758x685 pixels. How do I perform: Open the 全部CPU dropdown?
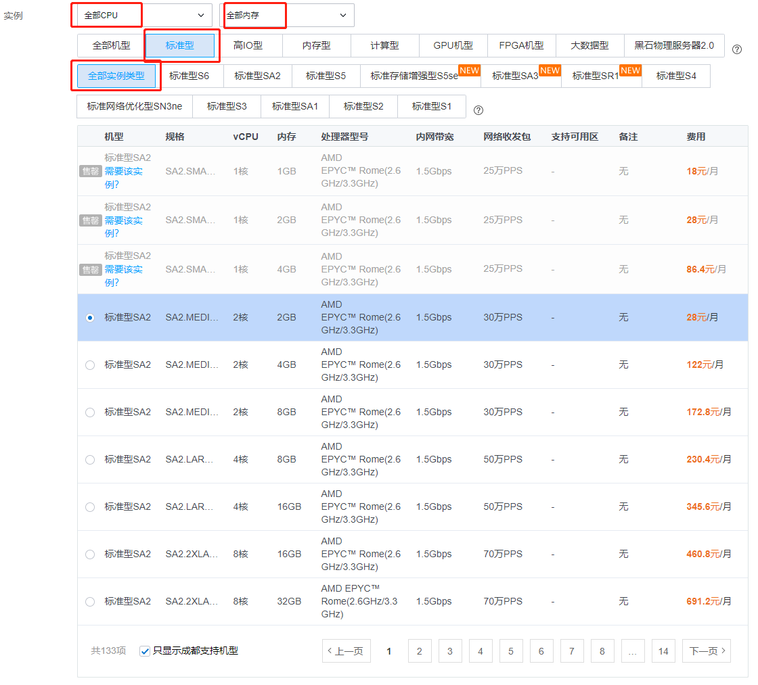[x=144, y=16]
